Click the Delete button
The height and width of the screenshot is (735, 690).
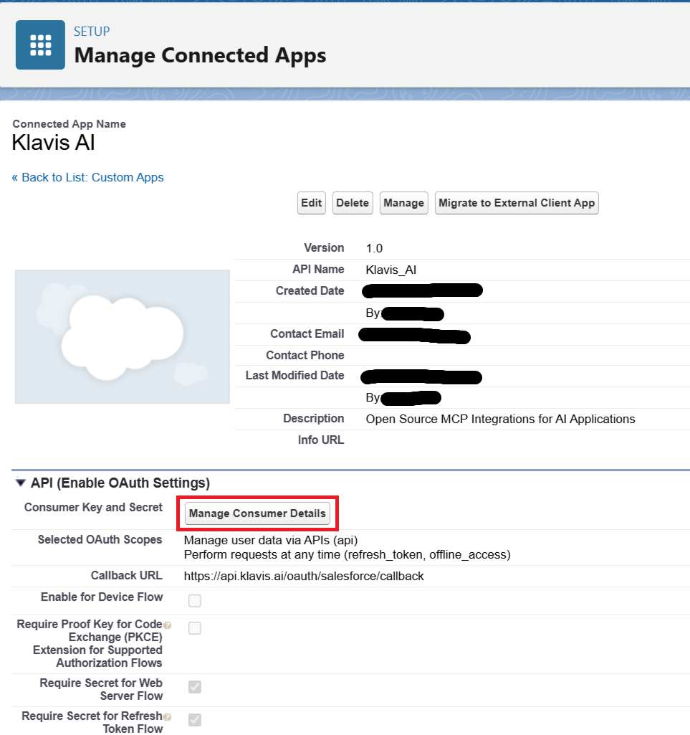[x=353, y=203]
